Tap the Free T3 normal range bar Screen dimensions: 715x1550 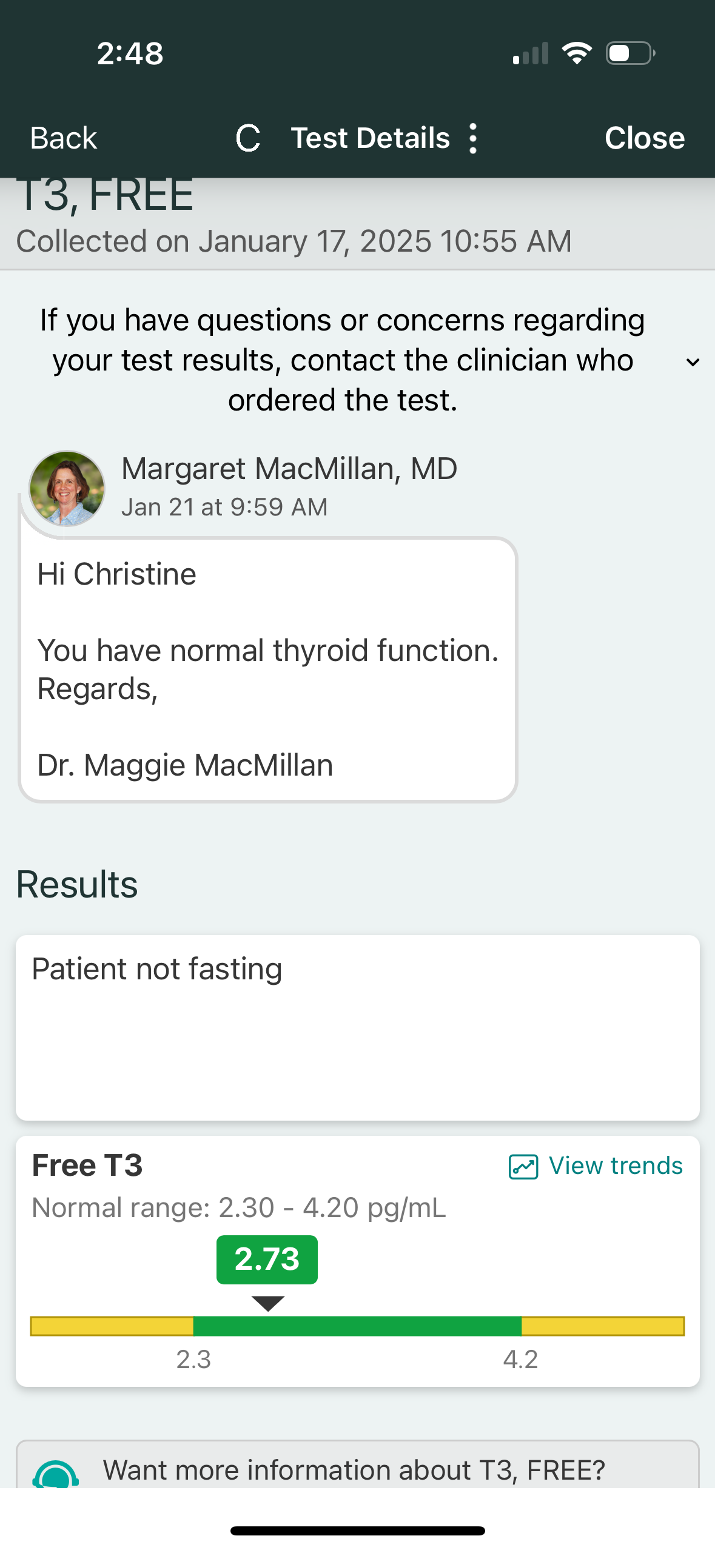357,1326
